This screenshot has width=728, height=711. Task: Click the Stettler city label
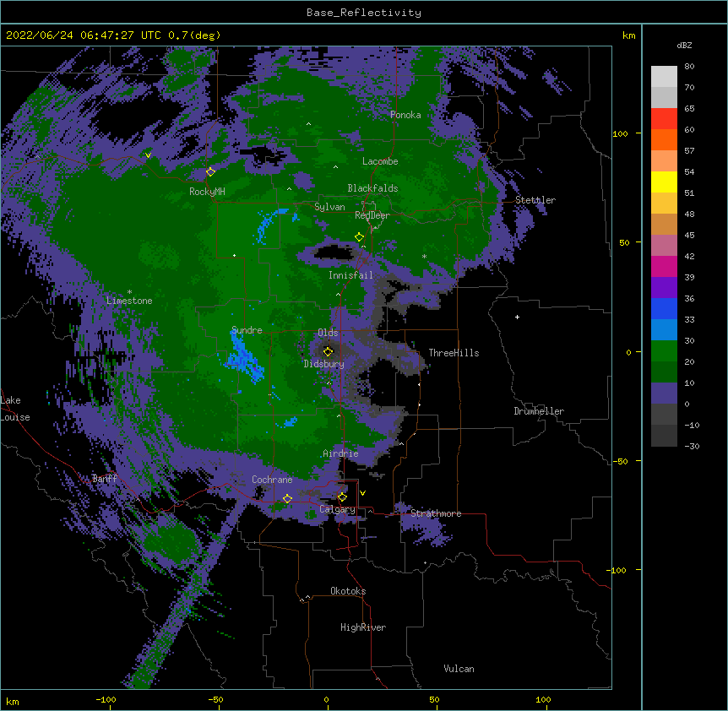(535, 200)
